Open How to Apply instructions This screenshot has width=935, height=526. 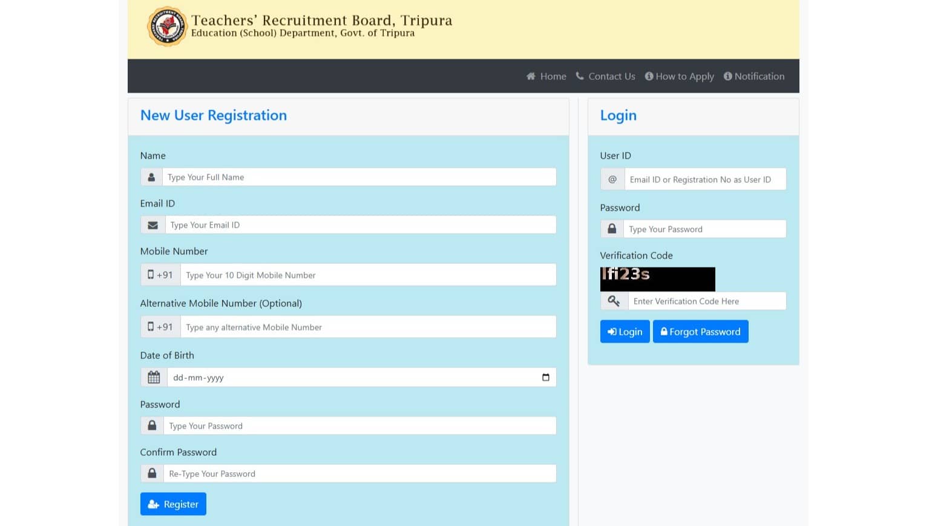coord(679,76)
